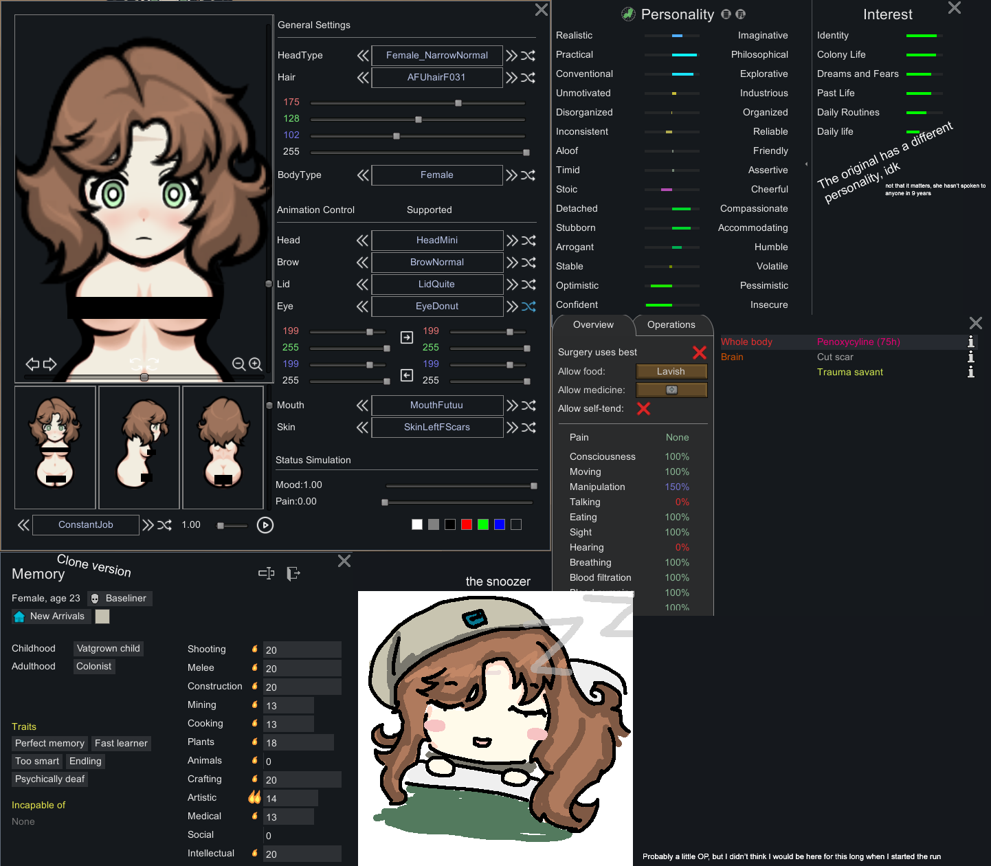The height and width of the screenshot is (866, 991).
Task: Shuffle the Skin option
Action: pos(528,428)
